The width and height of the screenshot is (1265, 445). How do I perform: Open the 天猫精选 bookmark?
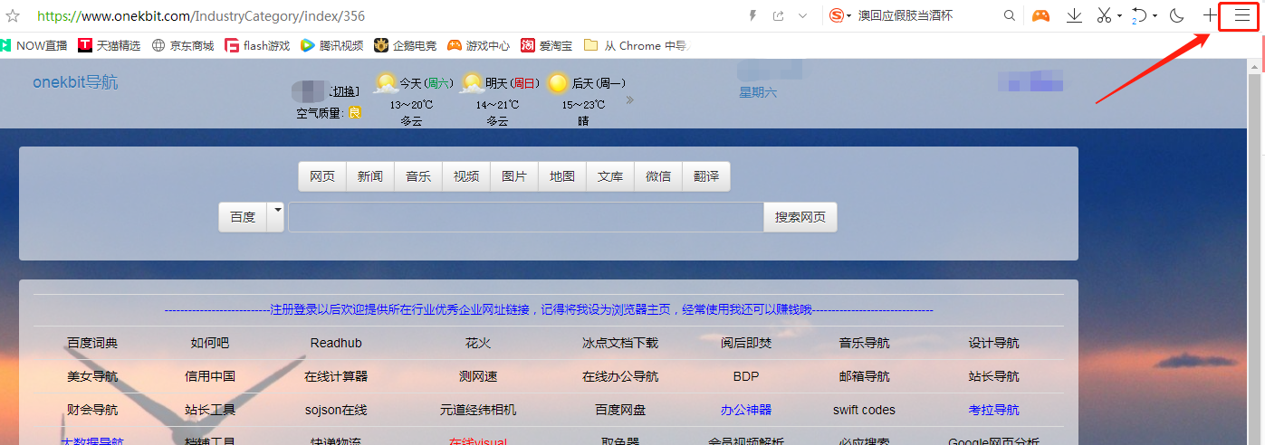click(109, 45)
